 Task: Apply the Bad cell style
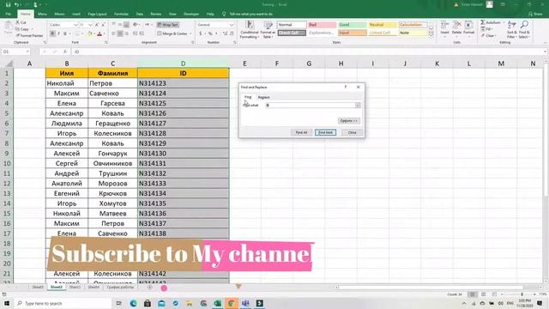click(323, 25)
